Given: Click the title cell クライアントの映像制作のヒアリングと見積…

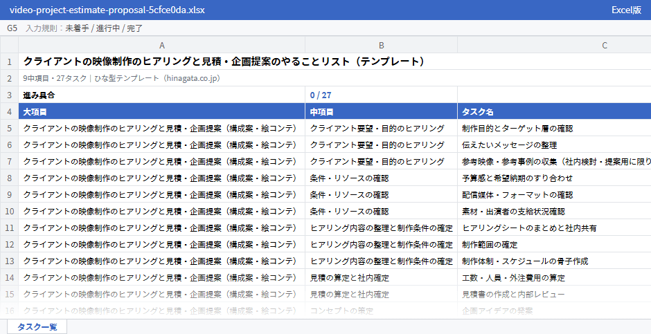Looking at the screenshot, I should pos(335,62).
